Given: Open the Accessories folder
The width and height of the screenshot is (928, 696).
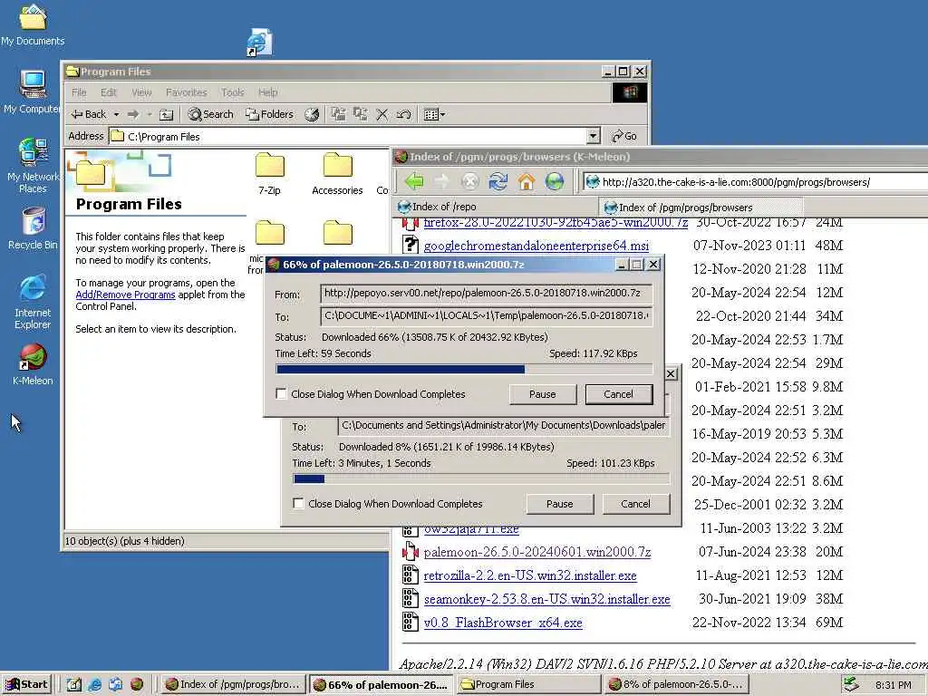Looking at the screenshot, I should click(337, 174).
